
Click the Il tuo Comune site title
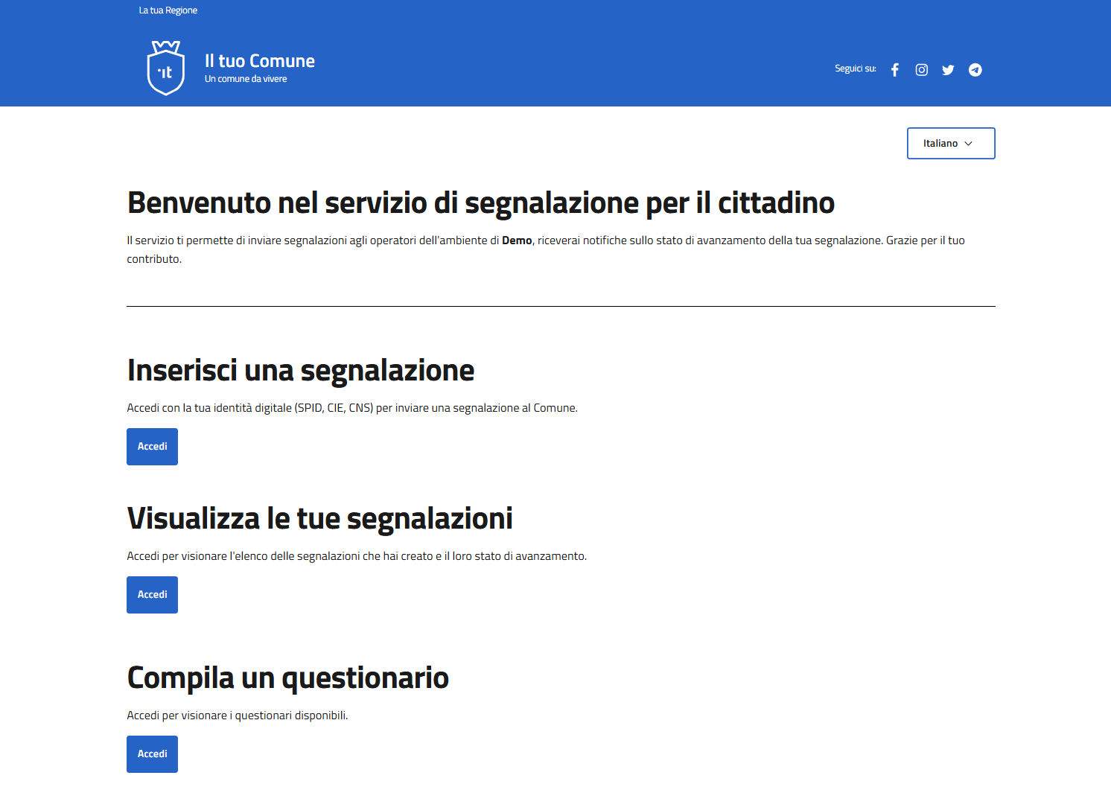click(260, 61)
